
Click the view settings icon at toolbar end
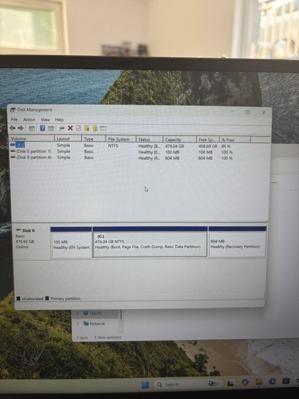tap(103, 128)
